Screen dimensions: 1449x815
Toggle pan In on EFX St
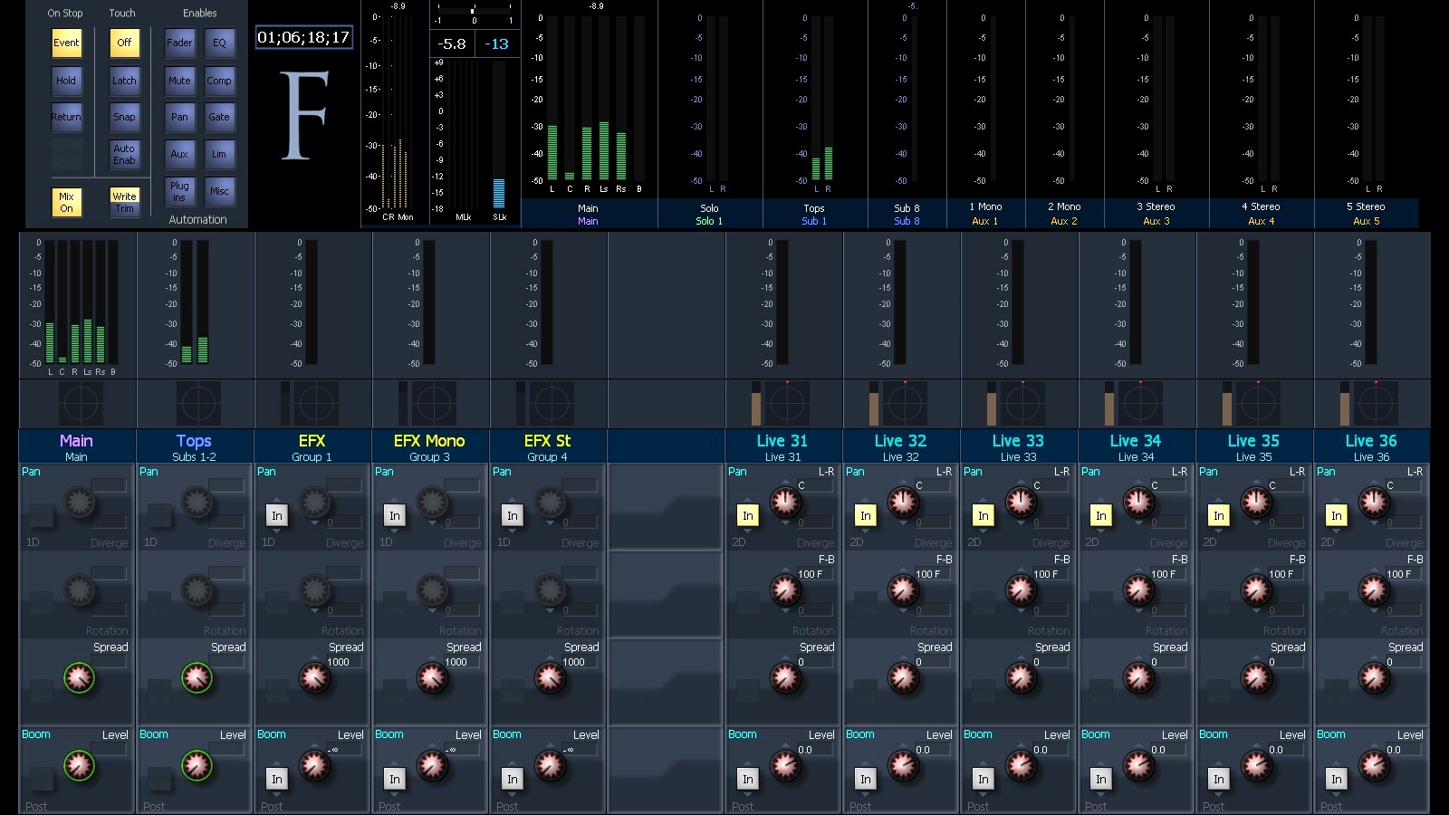pos(513,515)
